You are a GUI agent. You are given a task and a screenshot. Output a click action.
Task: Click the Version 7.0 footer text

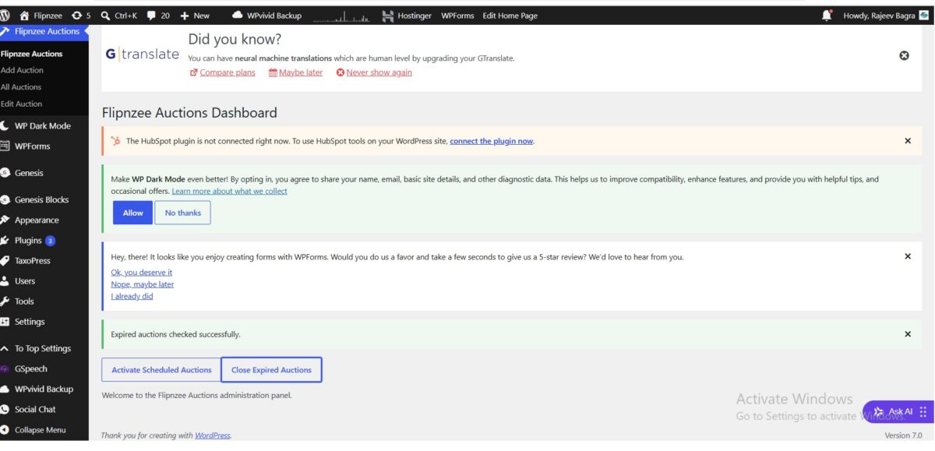[x=903, y=435]
